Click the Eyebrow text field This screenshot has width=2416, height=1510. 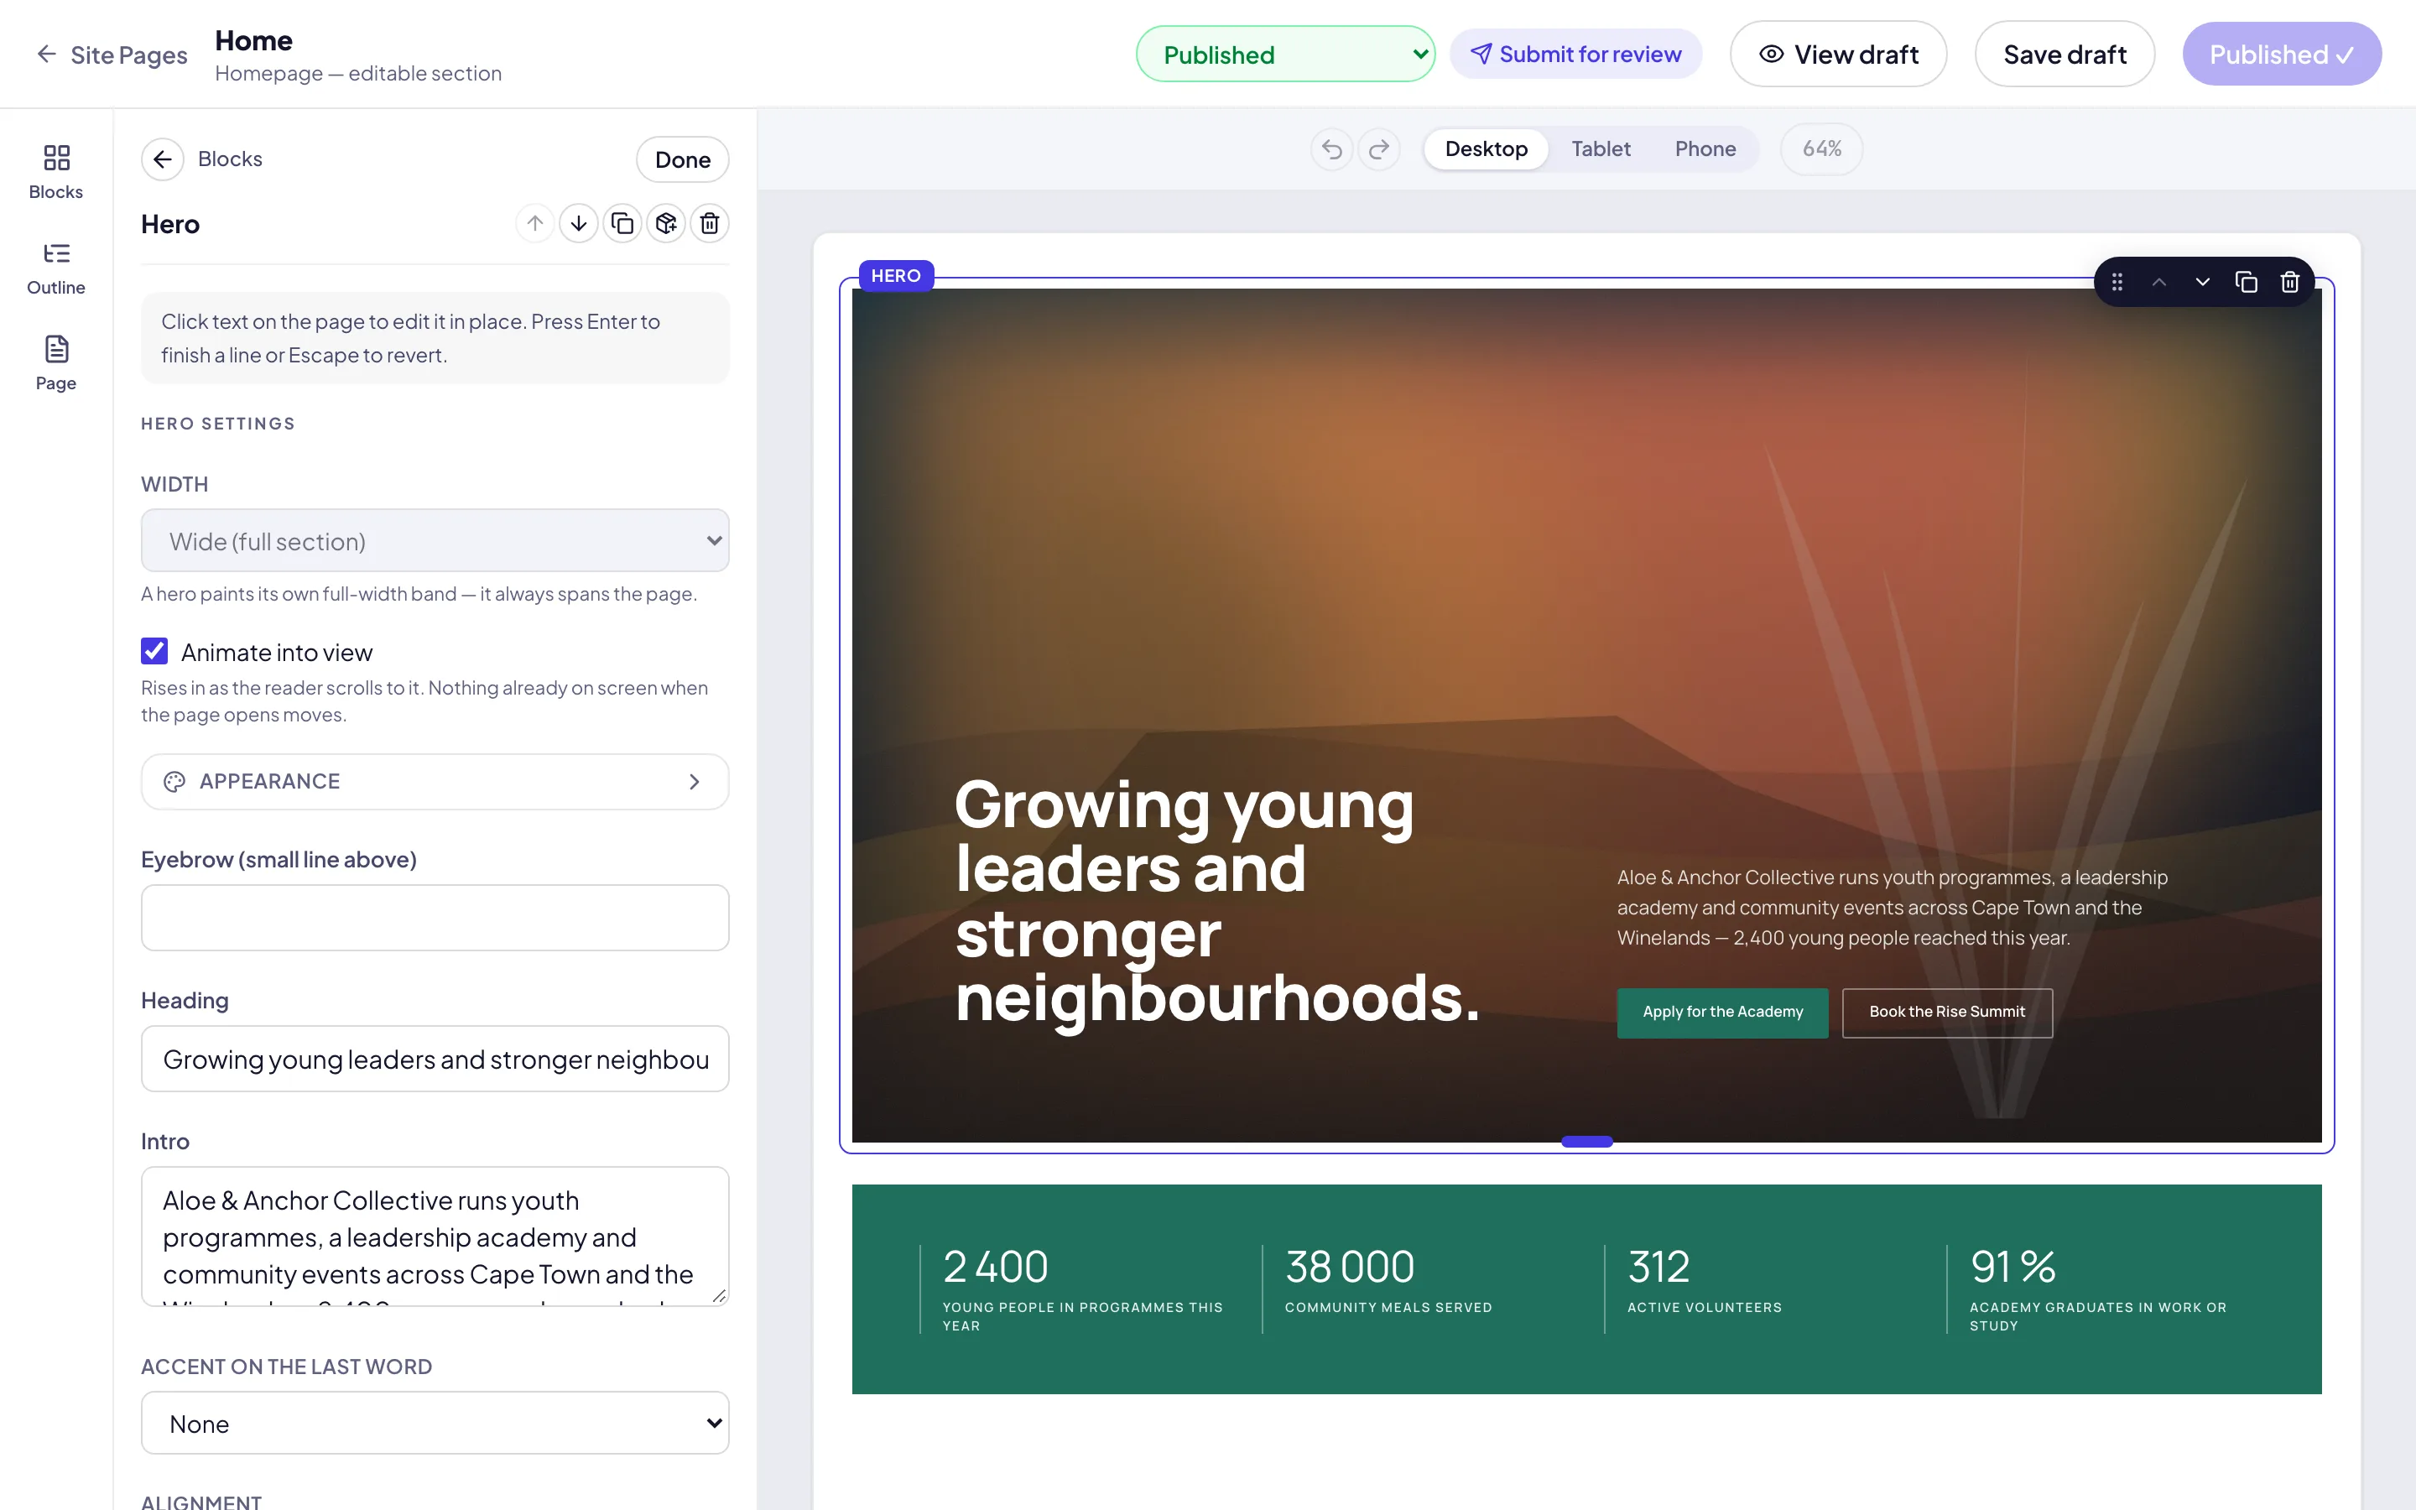(x=435, y=918)
